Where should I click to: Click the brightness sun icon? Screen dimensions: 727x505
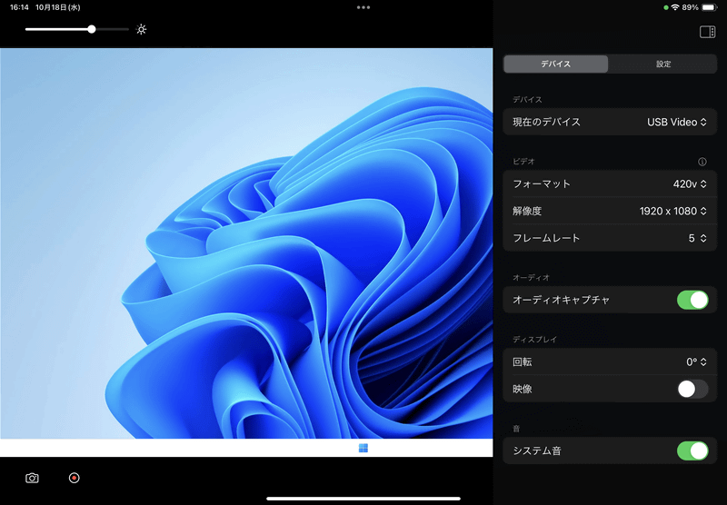[142, 30]
